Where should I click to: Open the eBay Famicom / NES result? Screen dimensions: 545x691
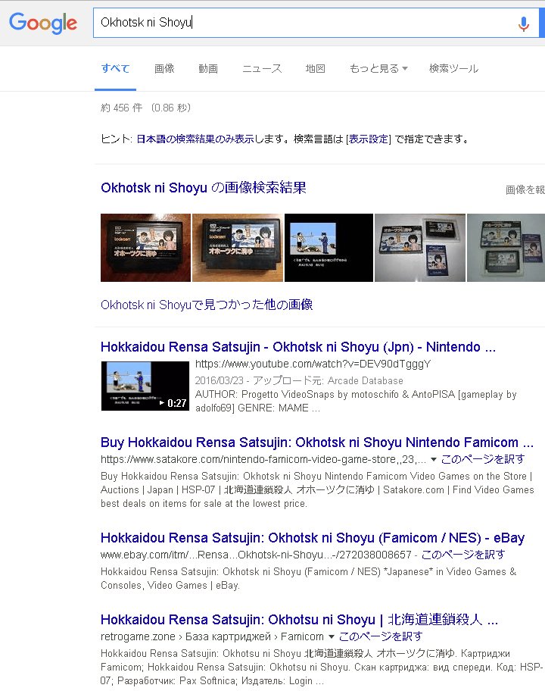[x=313, y=538]
